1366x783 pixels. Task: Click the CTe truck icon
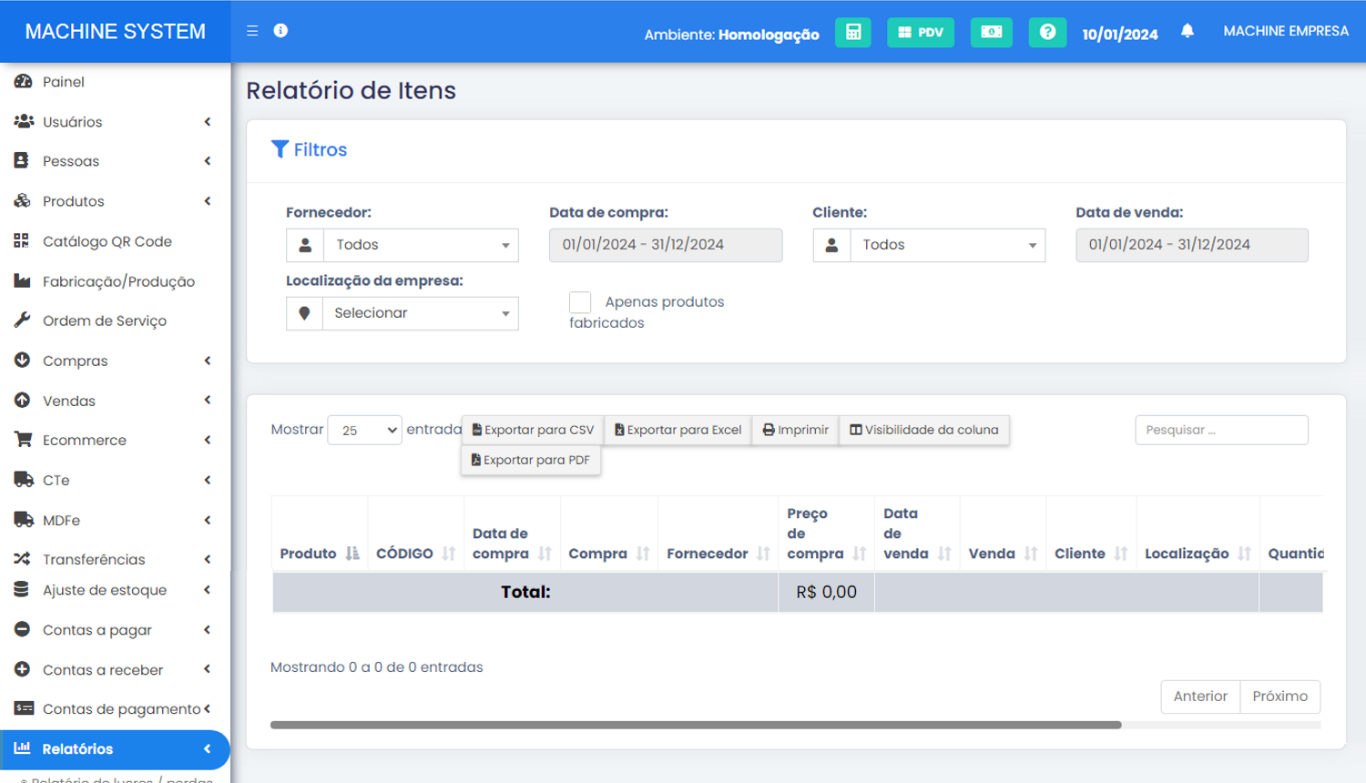tap(24, 480)
